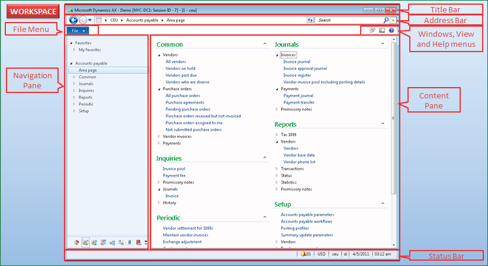Open Vendor phone list report link

[300, 162]
